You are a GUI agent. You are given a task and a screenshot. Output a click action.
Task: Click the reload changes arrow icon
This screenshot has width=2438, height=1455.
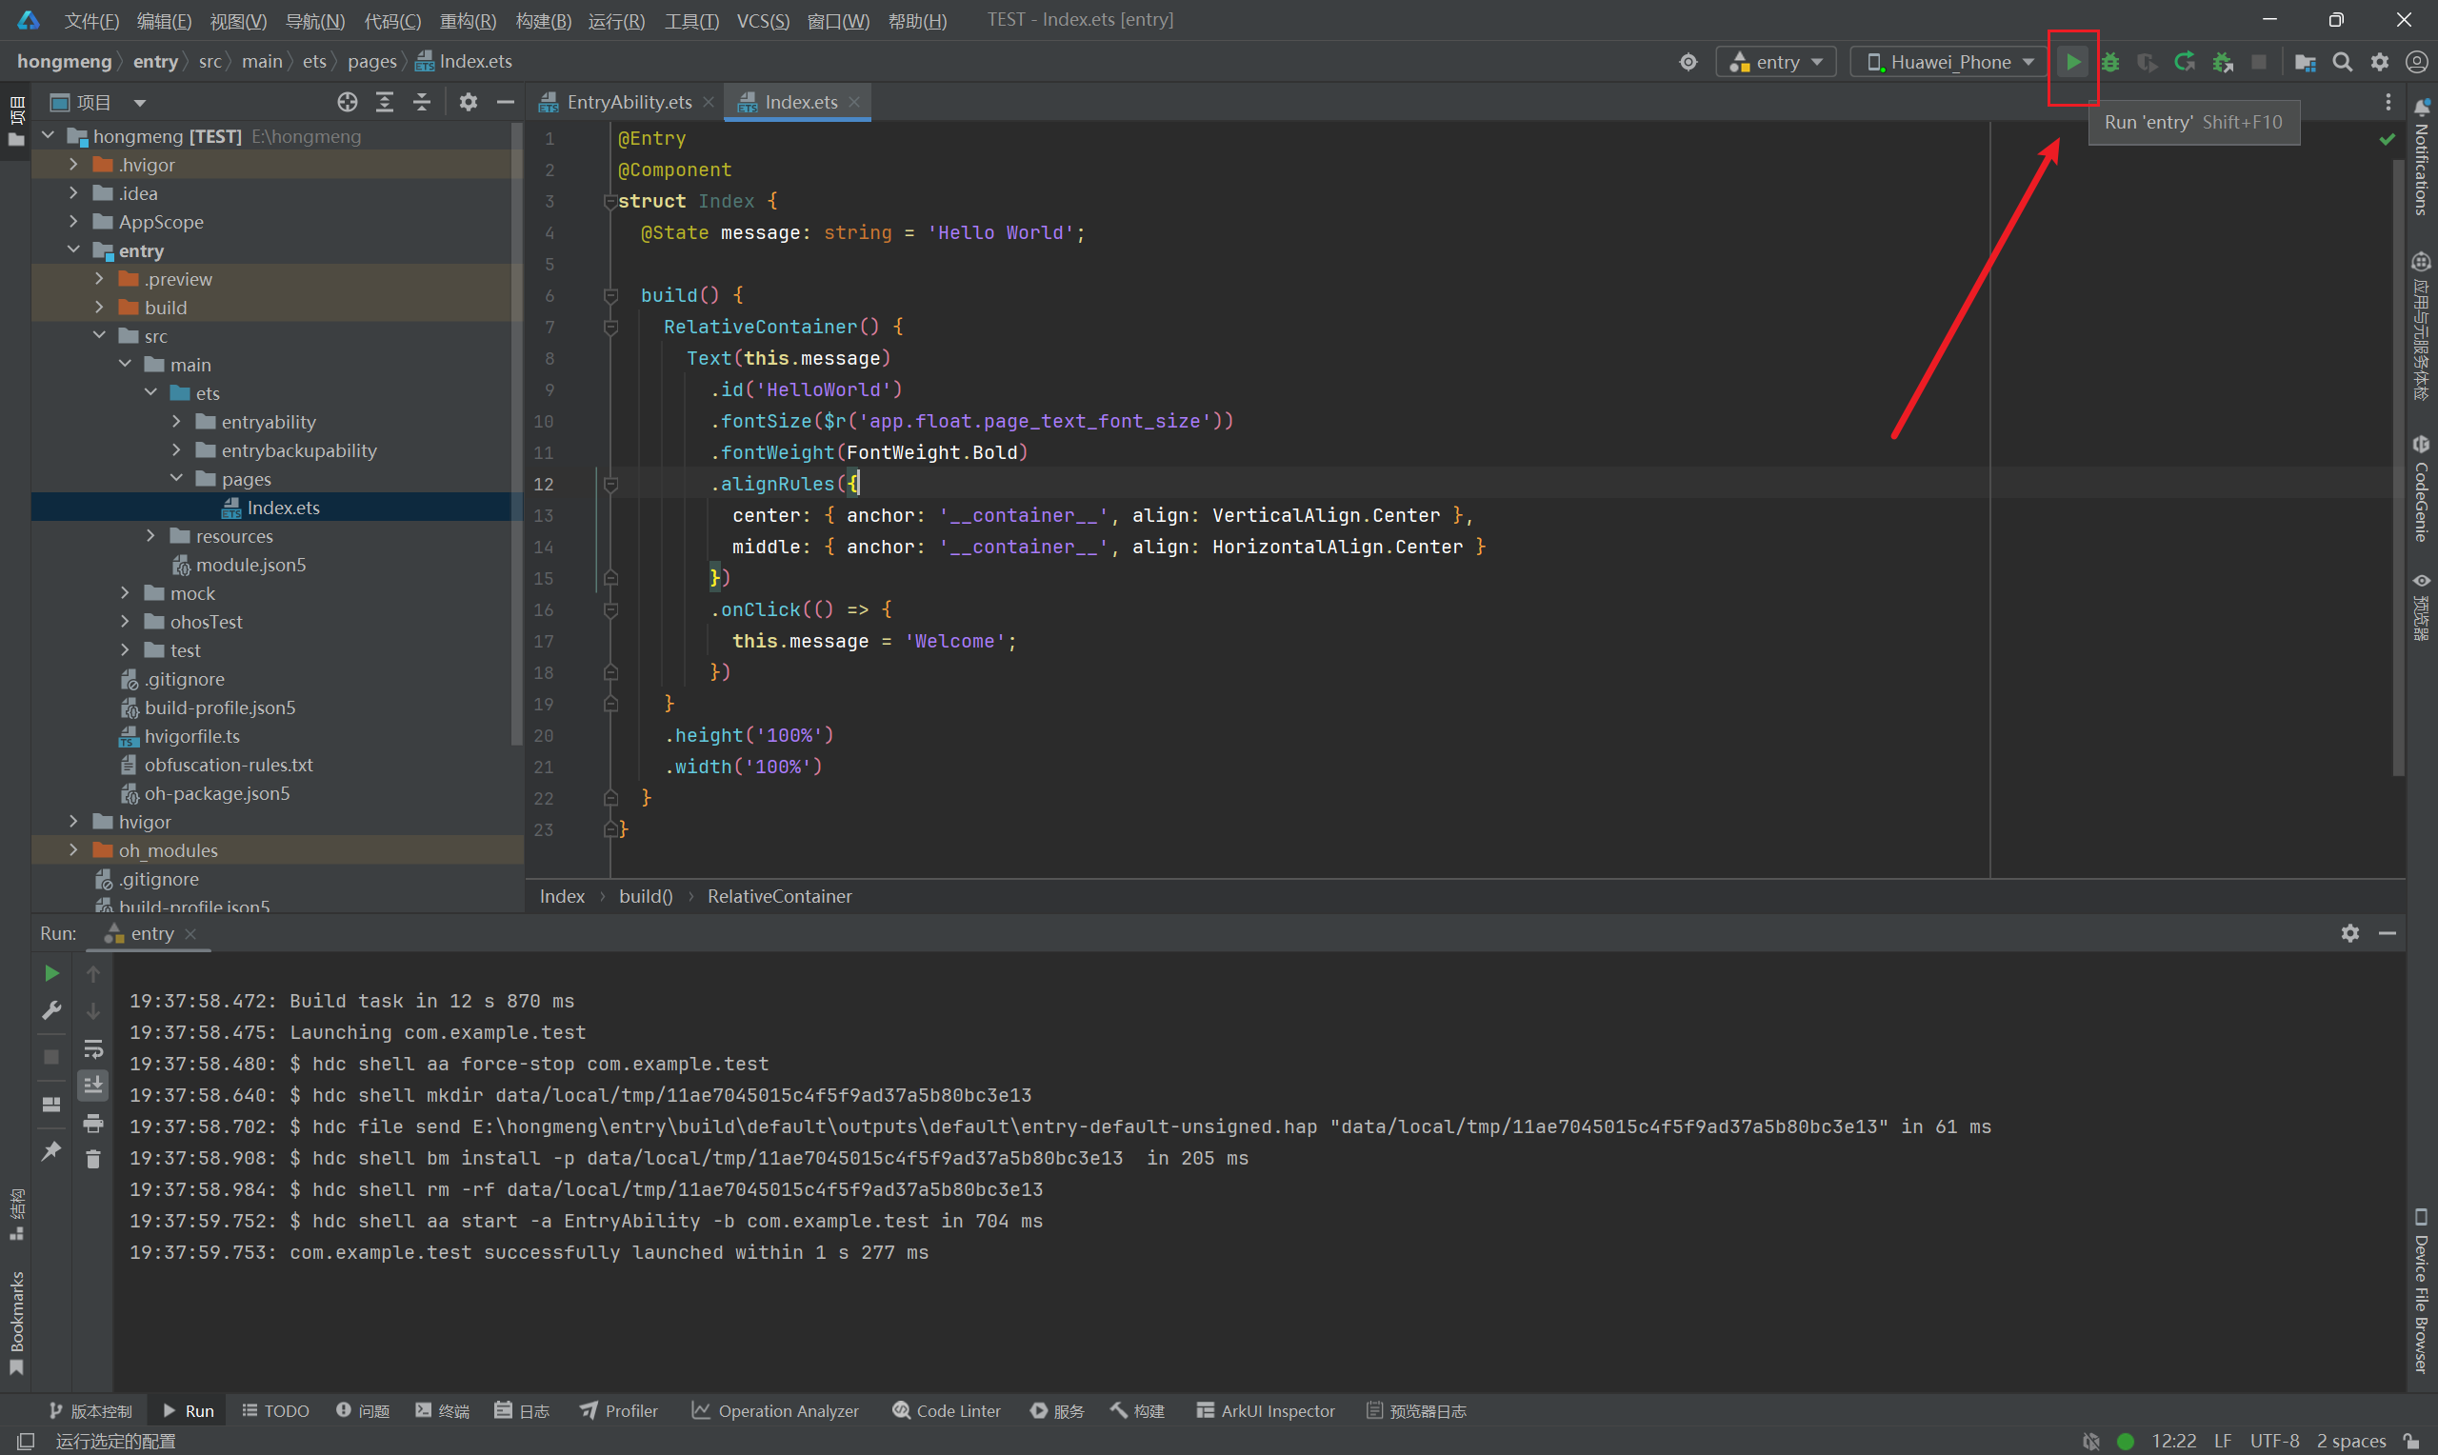click(x=2184, y=62)
